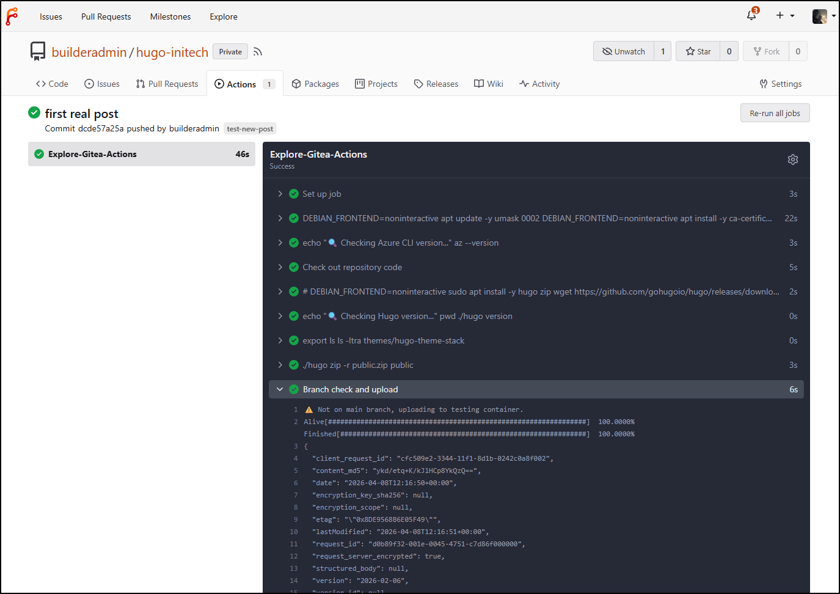Unwatch the hugo-initech repository
Screen dimensions: 840x594
[x=624, y=51]
